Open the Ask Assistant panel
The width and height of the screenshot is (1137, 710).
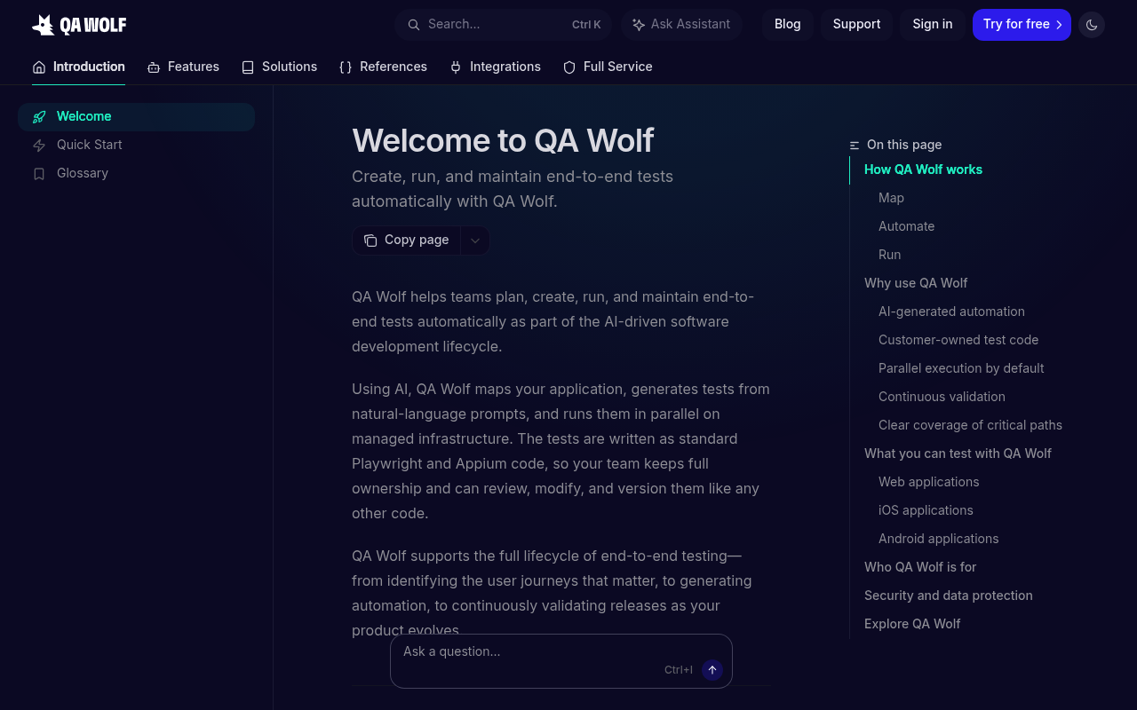pyautogui.click(x=681, y=25)
